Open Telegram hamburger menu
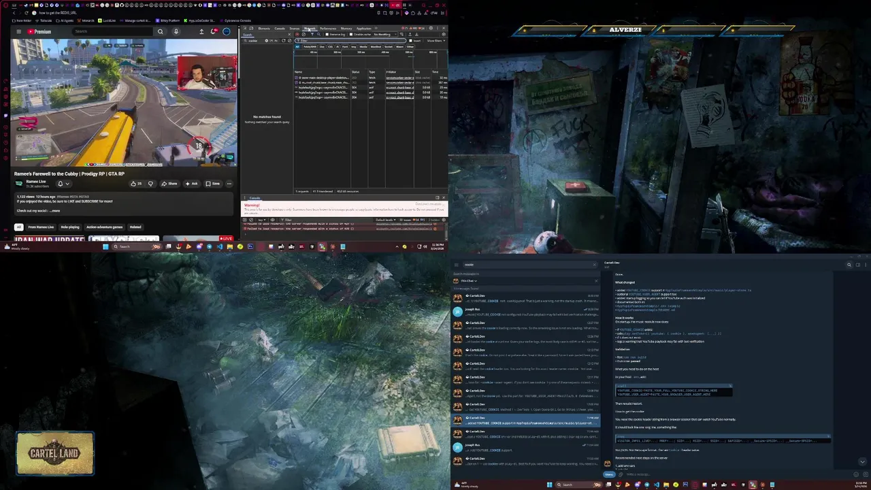The height and width of the screenshot is (490, 871). coord(457,265)
